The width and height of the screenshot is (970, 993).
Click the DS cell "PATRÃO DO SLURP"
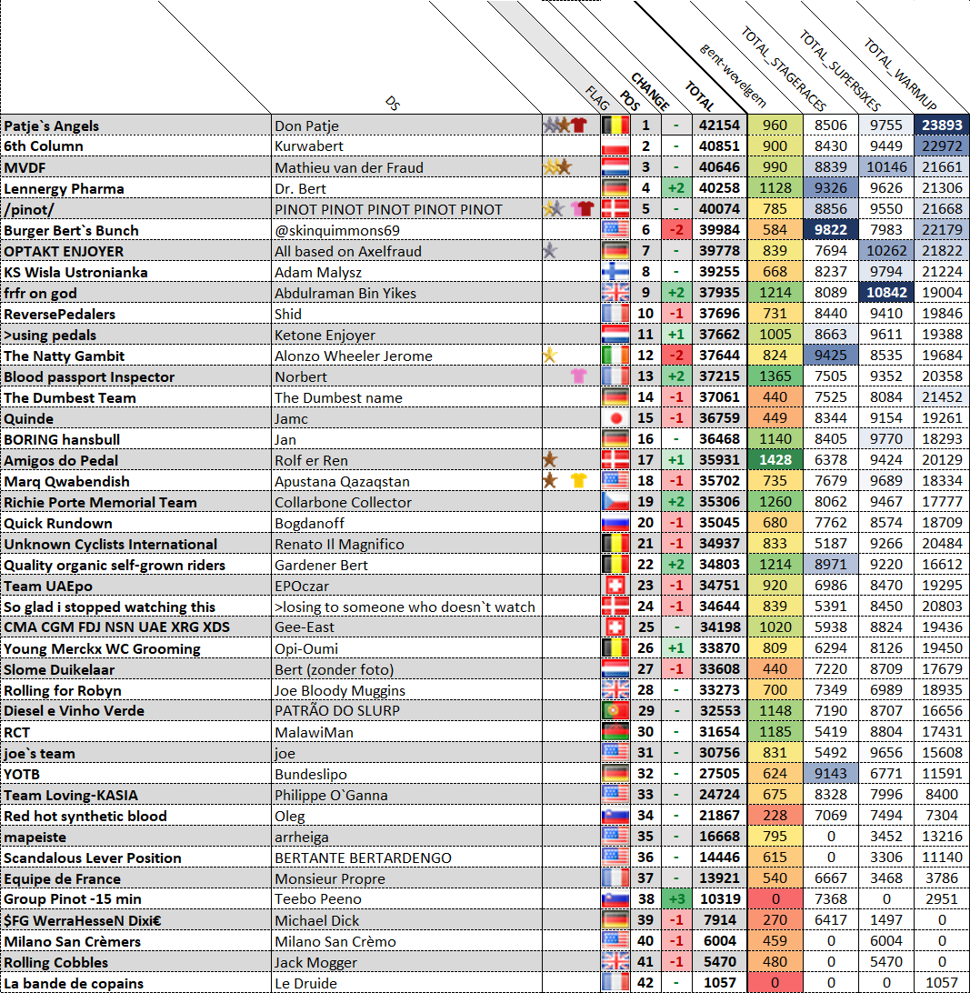click(406, 710)
